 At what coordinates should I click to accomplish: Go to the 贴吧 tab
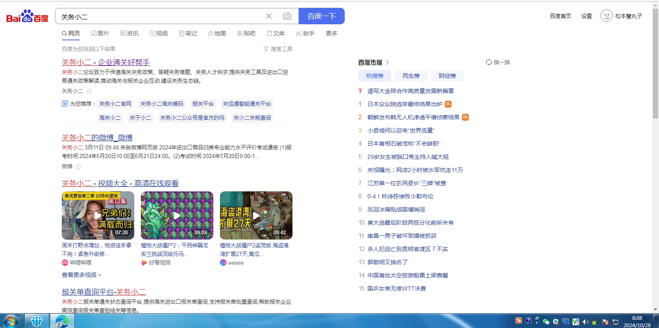[246, 33]
